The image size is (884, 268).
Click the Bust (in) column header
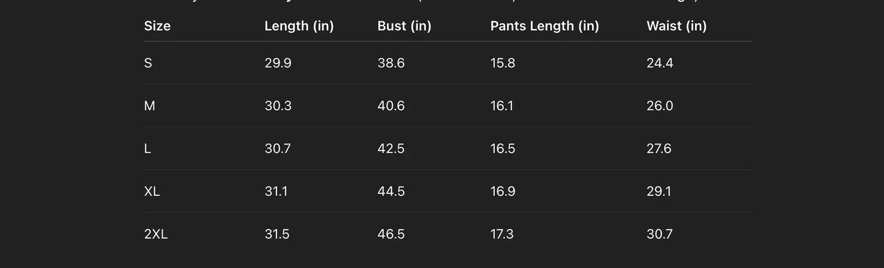tap(404, 26)
